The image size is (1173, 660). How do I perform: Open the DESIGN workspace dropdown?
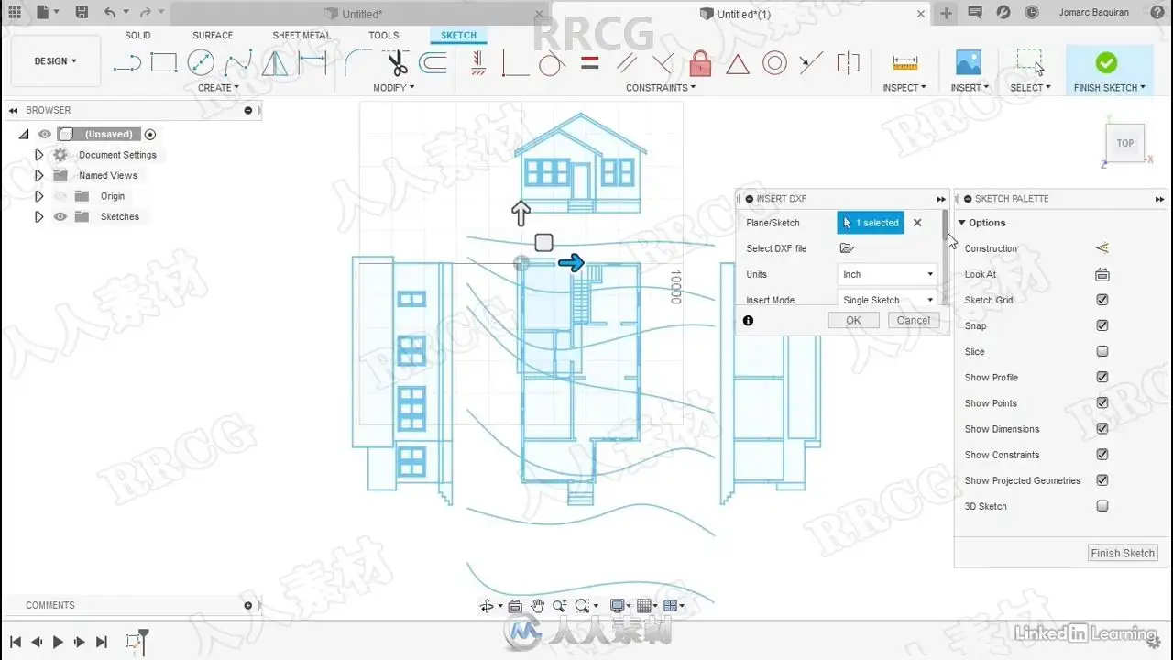[56, 61]
